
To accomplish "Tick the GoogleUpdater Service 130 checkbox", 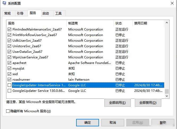I will click(x=10, y=91).
